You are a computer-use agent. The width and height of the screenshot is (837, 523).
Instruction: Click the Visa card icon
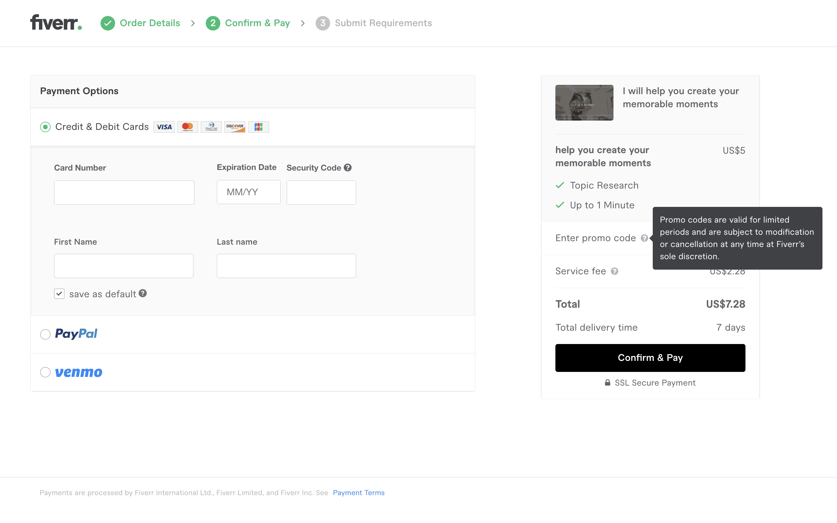[164, 127]
